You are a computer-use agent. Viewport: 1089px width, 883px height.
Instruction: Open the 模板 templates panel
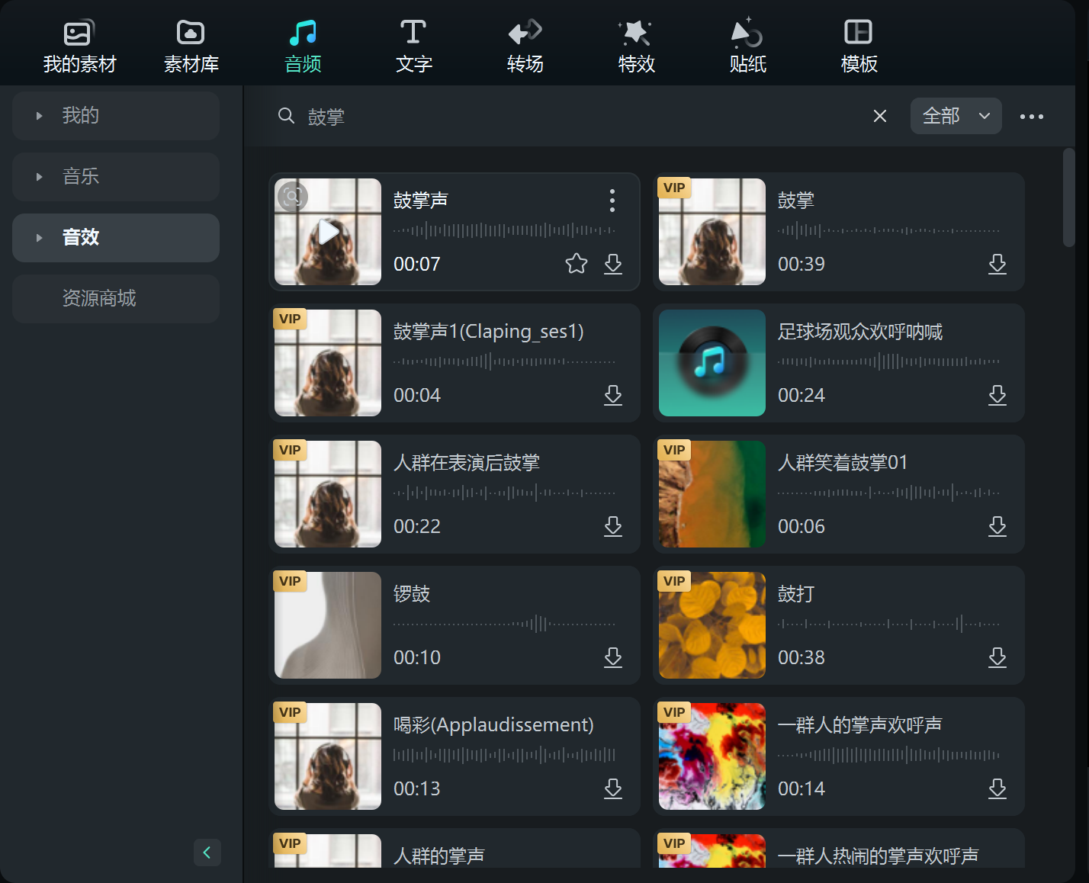click(859, 44)
